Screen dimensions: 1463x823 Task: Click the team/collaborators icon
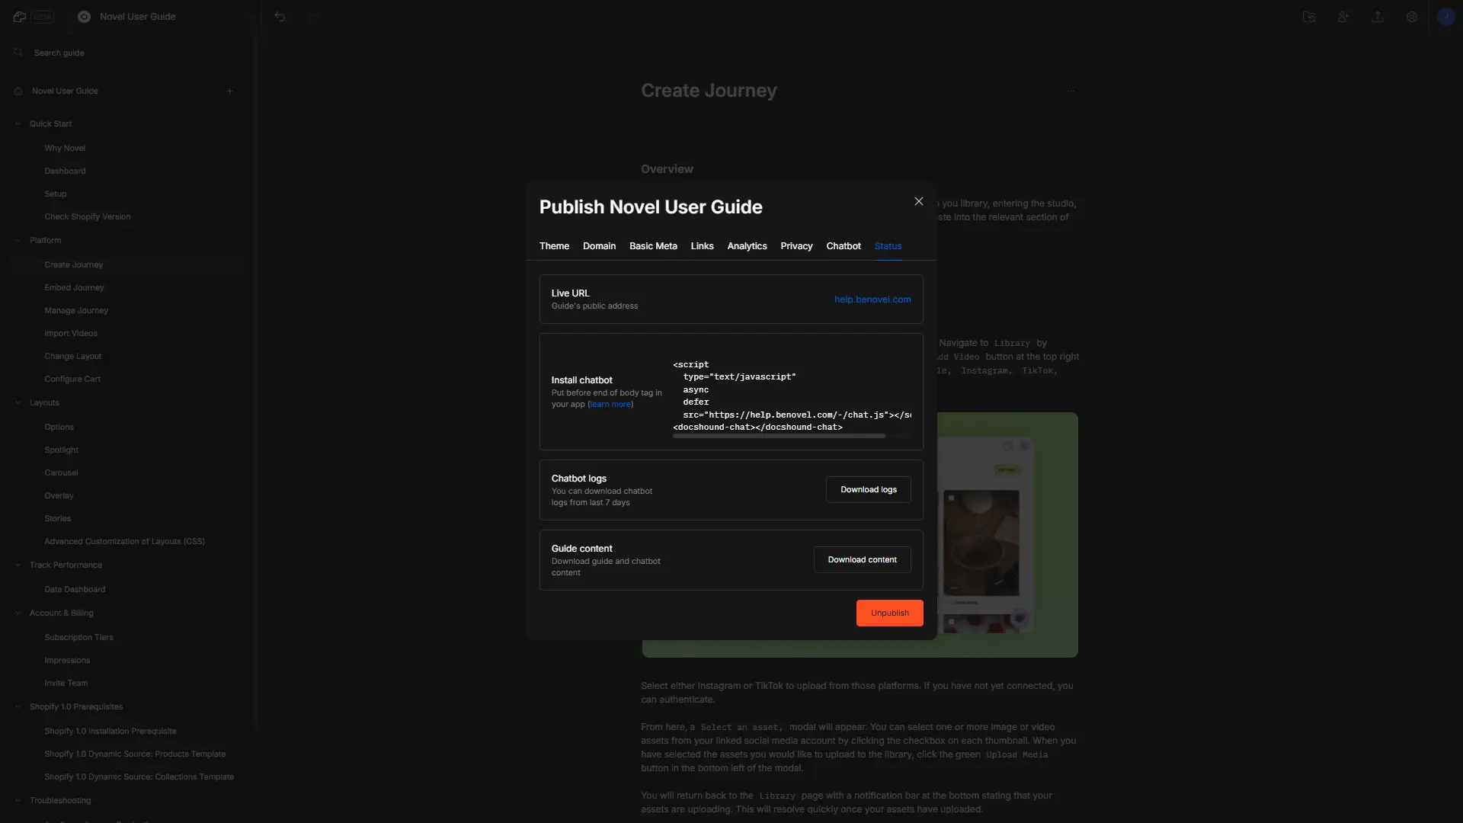[1343, 17]
